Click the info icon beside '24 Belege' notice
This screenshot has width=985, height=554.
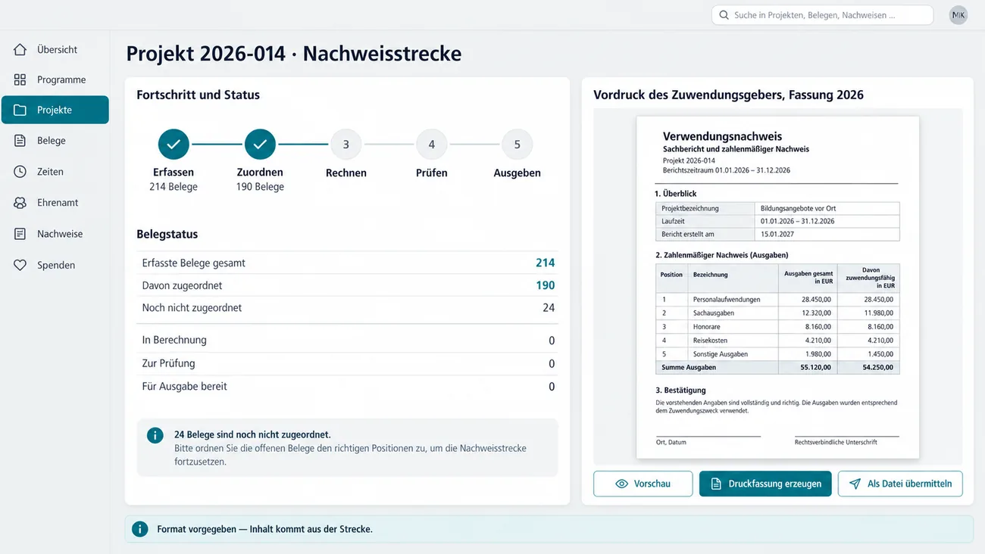[x=155, y=435]
